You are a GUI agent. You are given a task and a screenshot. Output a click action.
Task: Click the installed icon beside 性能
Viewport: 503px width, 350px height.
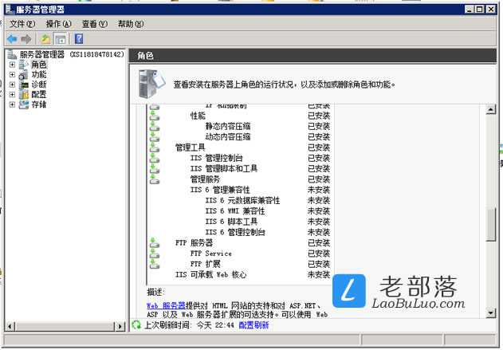point(155,116)
